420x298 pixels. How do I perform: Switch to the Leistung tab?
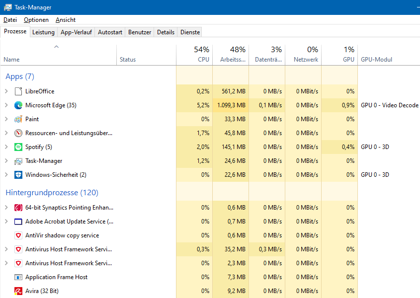click(43, 32)
